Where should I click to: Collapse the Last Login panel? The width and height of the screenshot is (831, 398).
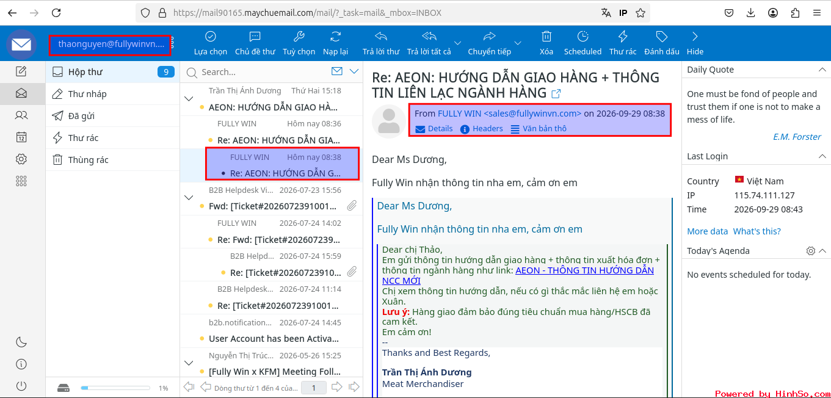[822, 156]
